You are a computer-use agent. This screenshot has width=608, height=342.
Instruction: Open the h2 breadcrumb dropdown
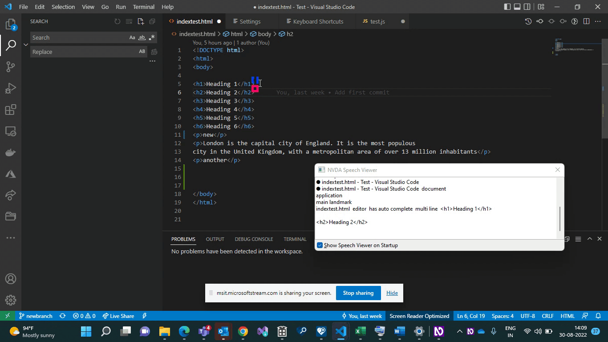(286, 34)
